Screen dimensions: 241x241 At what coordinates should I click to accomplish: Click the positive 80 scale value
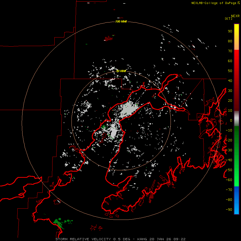[230, 41]
